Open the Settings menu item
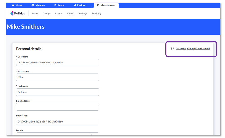The height and width of the screenshot is (138, 225). (x=83, y=14)
